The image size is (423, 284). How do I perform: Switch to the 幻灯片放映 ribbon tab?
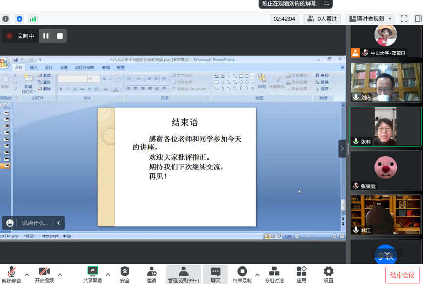coord(85,68)
